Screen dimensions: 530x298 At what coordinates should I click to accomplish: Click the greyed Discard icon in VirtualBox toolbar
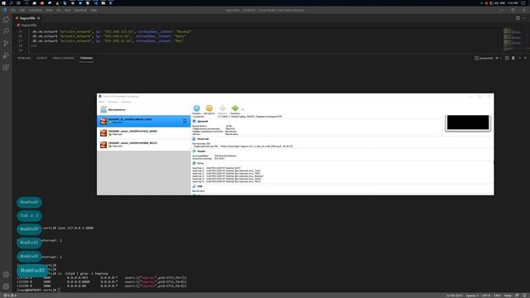click(222, 109)
